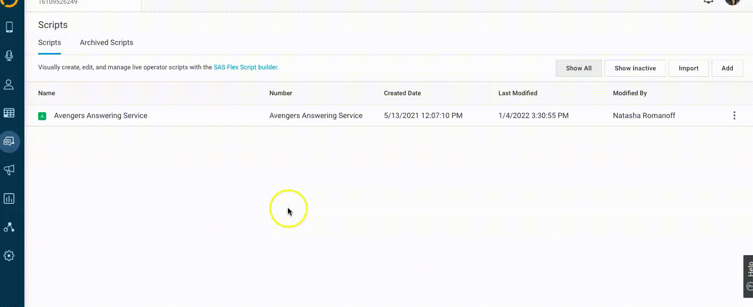Open the connected nodes sidebar icon
The image size is (753, 307).
(9, 227)
